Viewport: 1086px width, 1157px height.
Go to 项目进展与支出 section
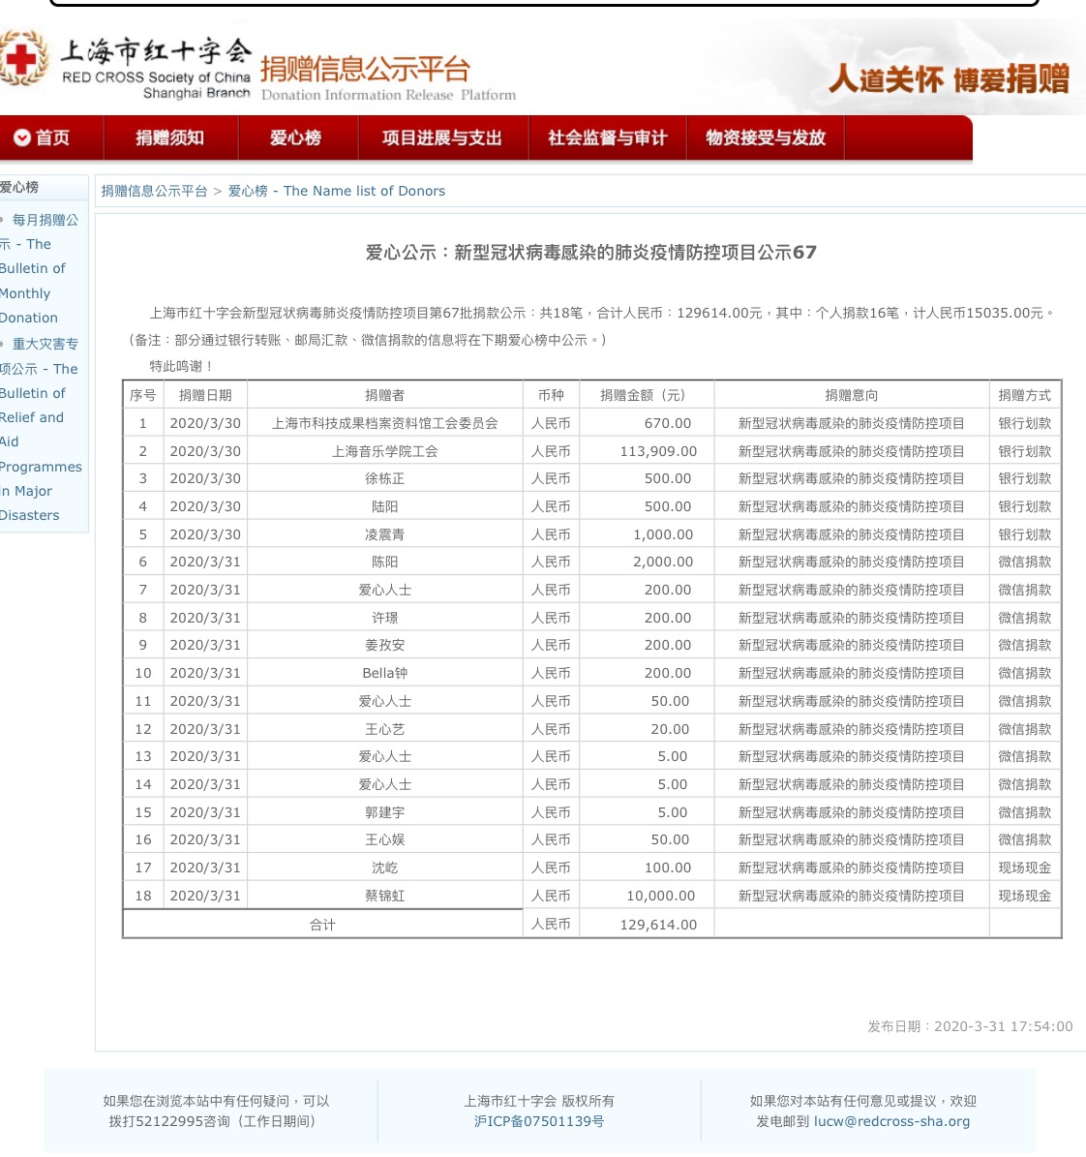click(441, 138)
